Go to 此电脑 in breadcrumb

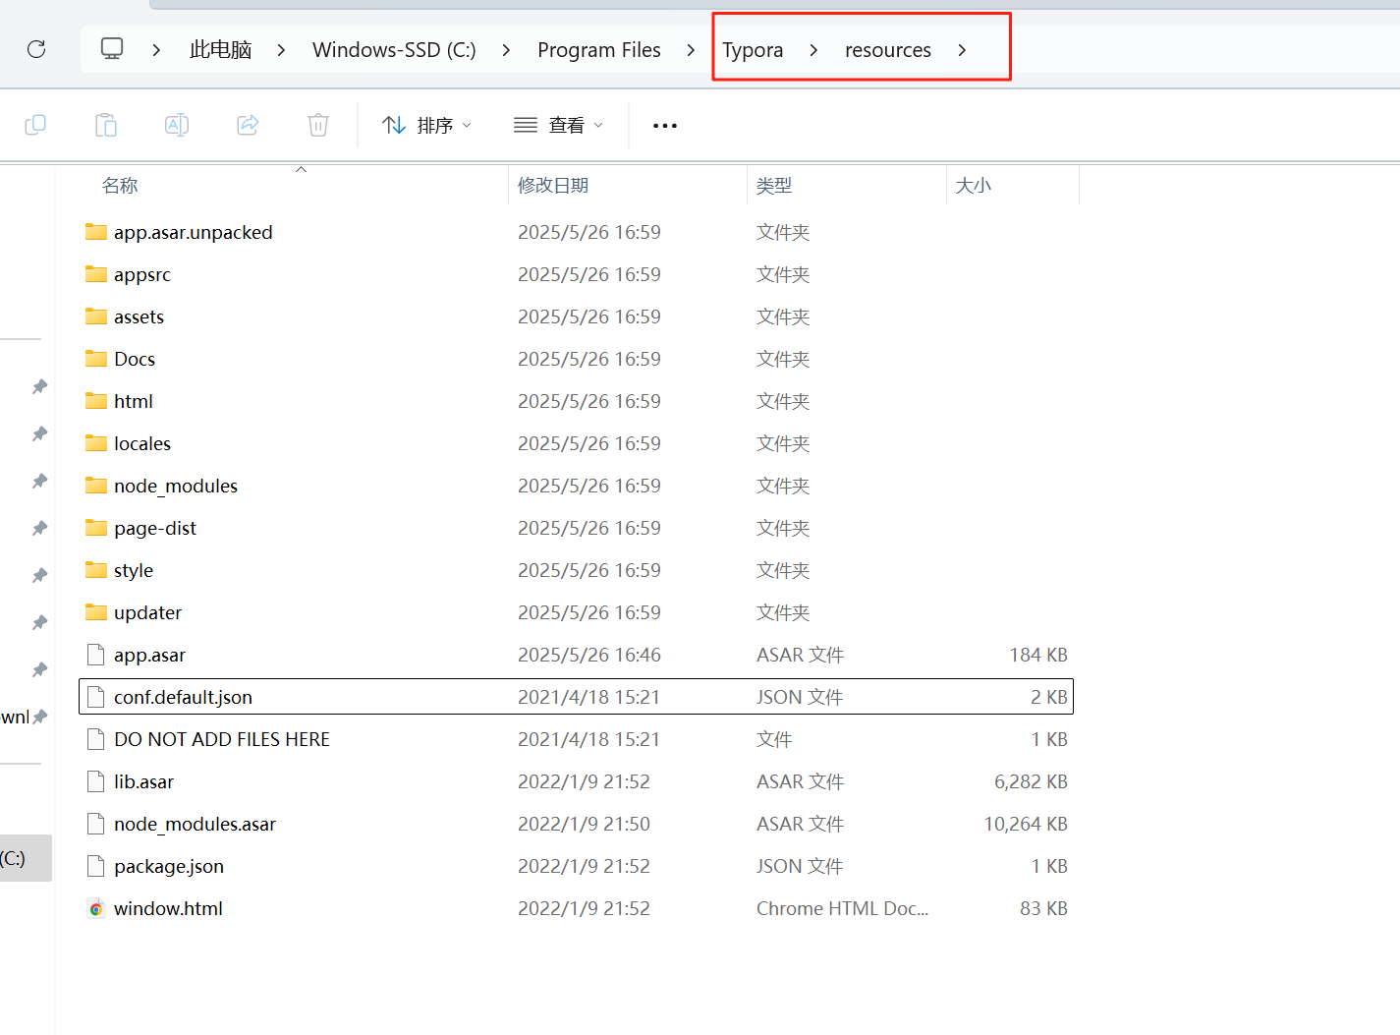point(220,50)
